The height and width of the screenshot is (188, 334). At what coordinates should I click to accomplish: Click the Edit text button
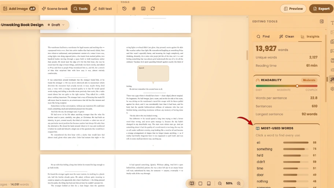coord(103,9)
